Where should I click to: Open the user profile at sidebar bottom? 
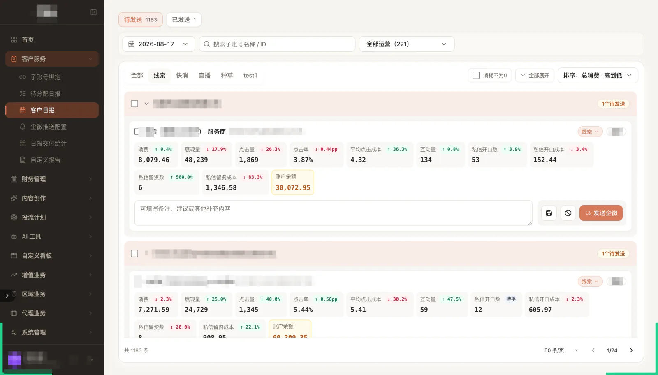coord(52,360)
